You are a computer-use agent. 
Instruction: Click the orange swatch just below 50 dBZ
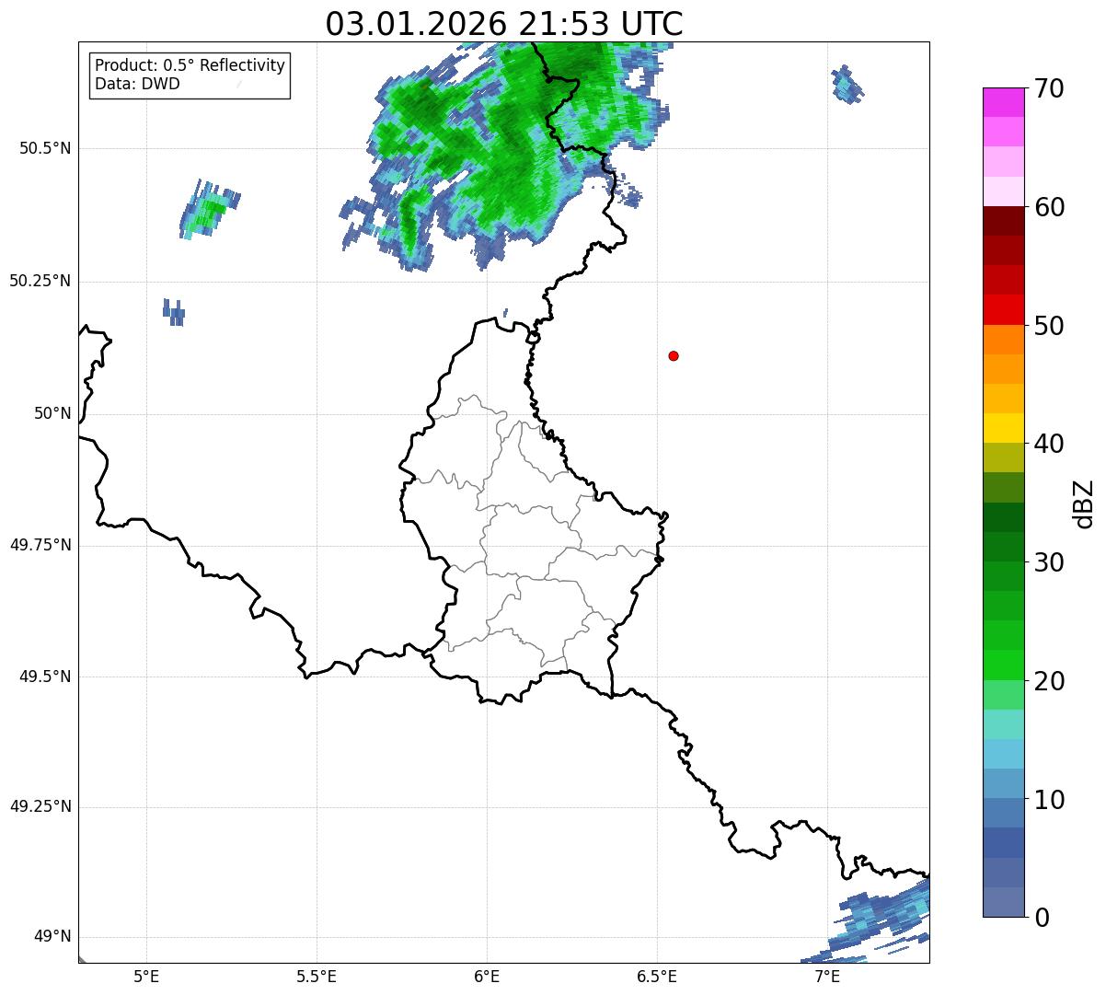pos(1003,340)
